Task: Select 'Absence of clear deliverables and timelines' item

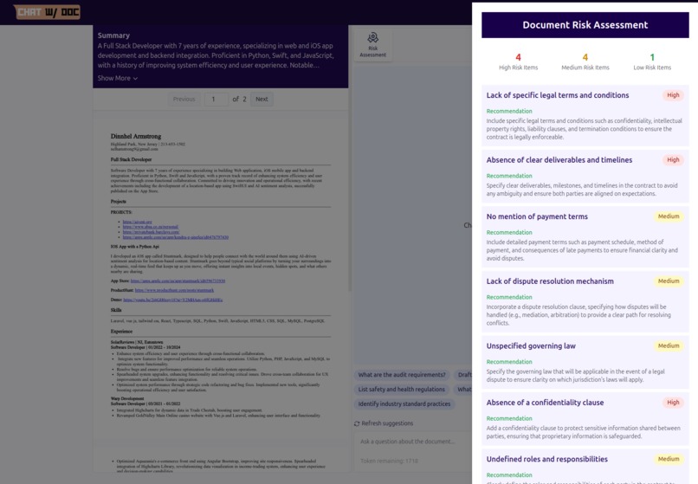Action: coord(559,160)
